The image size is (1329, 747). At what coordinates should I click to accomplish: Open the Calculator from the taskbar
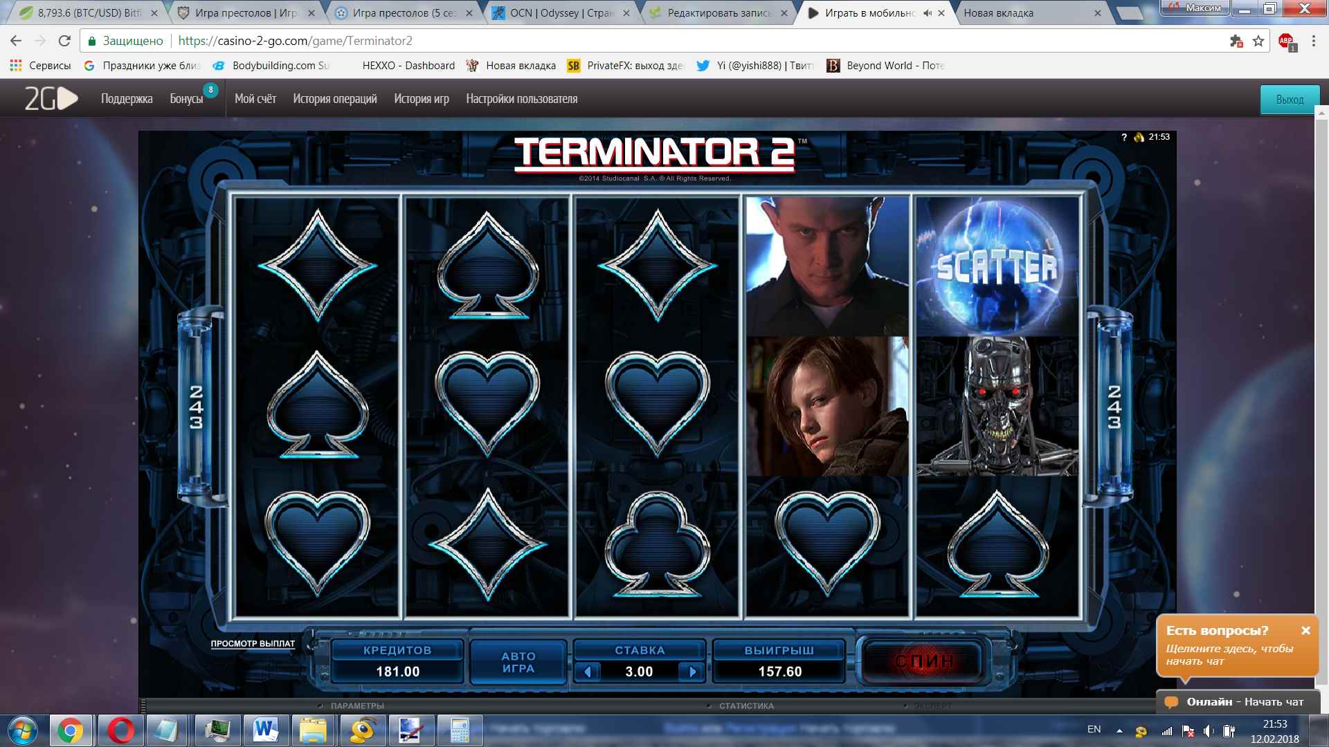(460, 731)
